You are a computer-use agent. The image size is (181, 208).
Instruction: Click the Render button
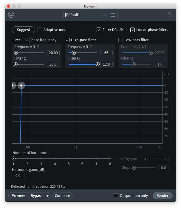pos(163,196)
